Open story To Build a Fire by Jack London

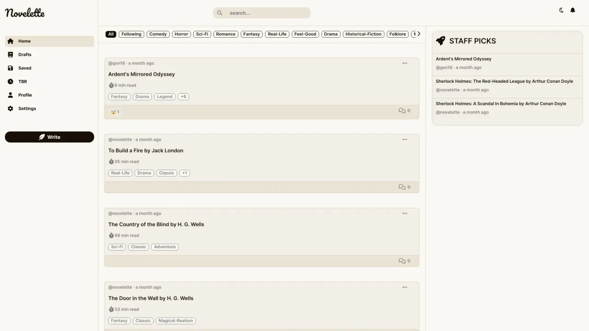[x=146, y=151]
